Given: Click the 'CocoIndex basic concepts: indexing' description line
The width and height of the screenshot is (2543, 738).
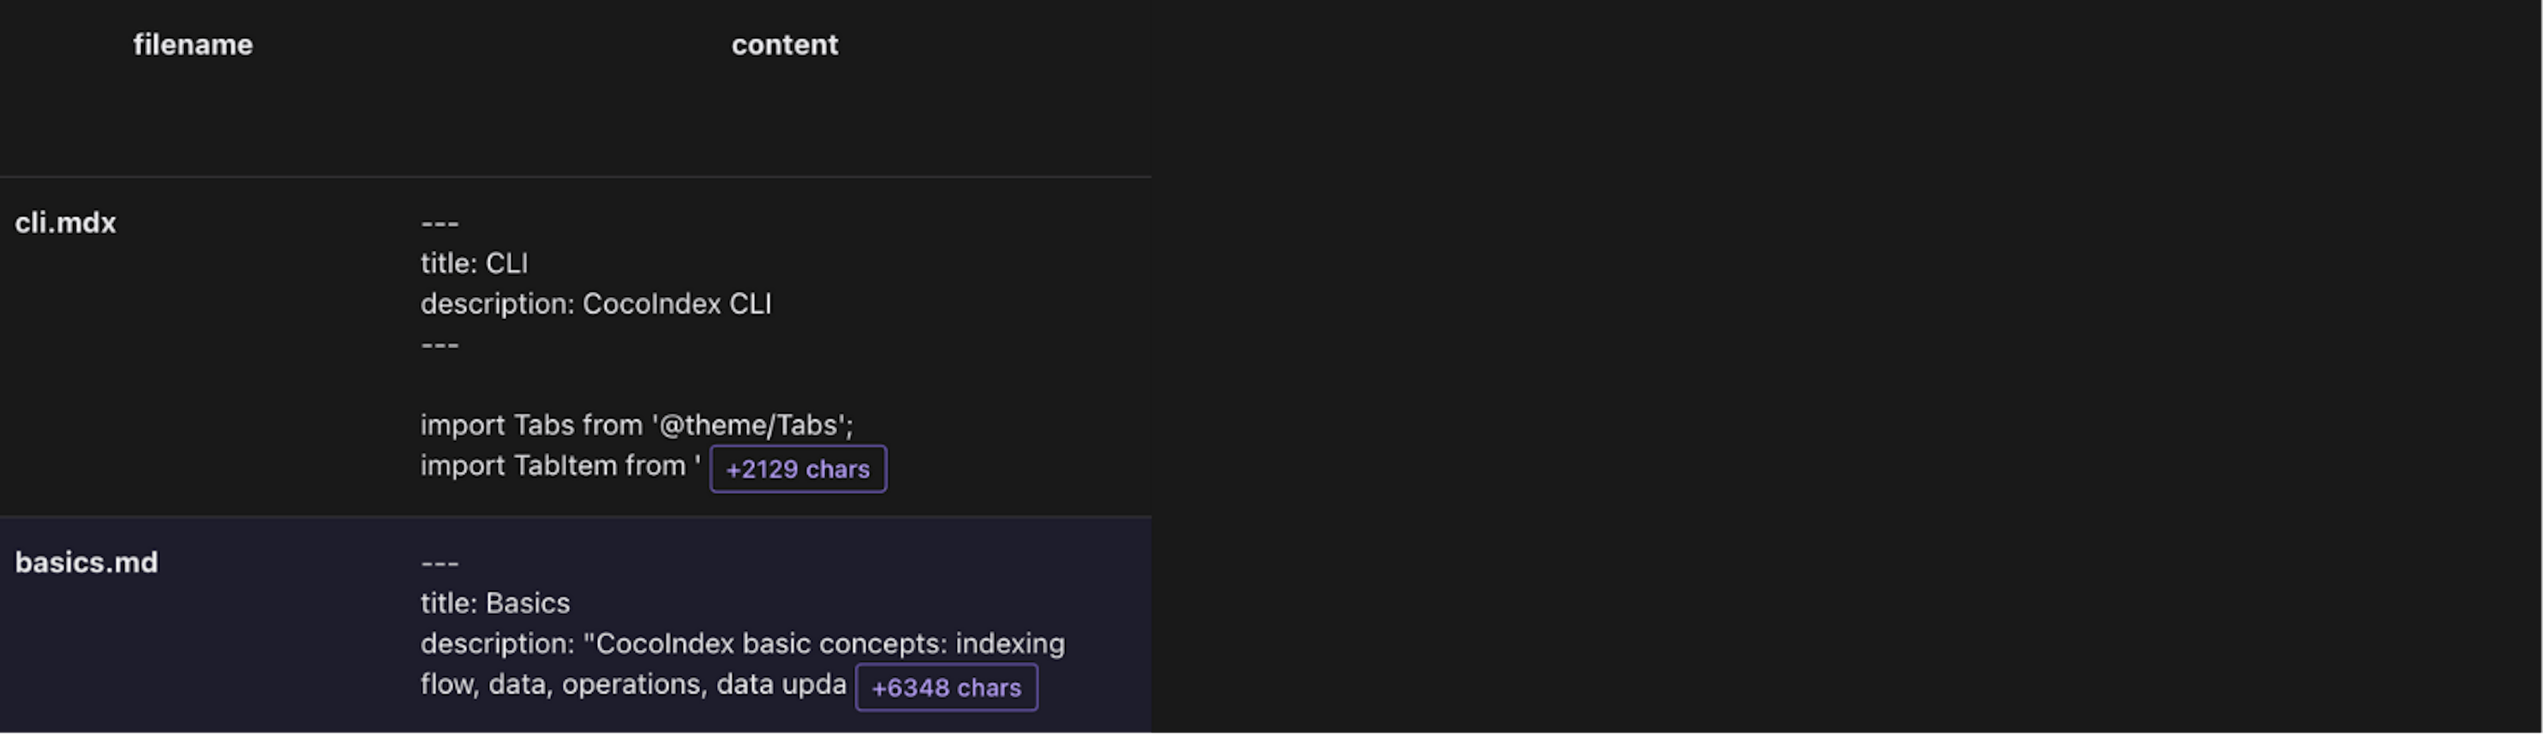Looking at the screenshot, I should click(x=742, y=643).
